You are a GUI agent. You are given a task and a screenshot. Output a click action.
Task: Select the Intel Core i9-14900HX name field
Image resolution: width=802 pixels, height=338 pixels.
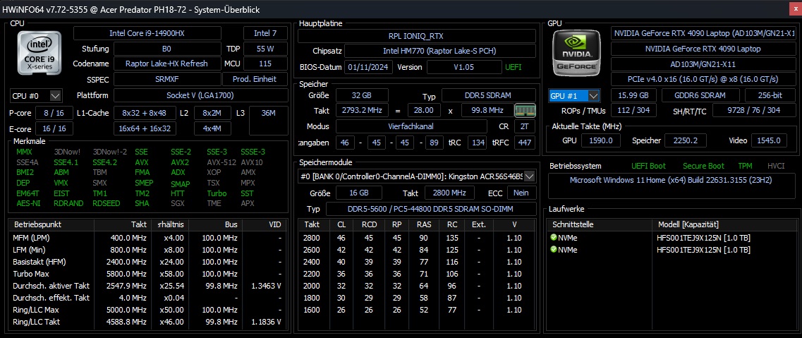pos(147,33)
